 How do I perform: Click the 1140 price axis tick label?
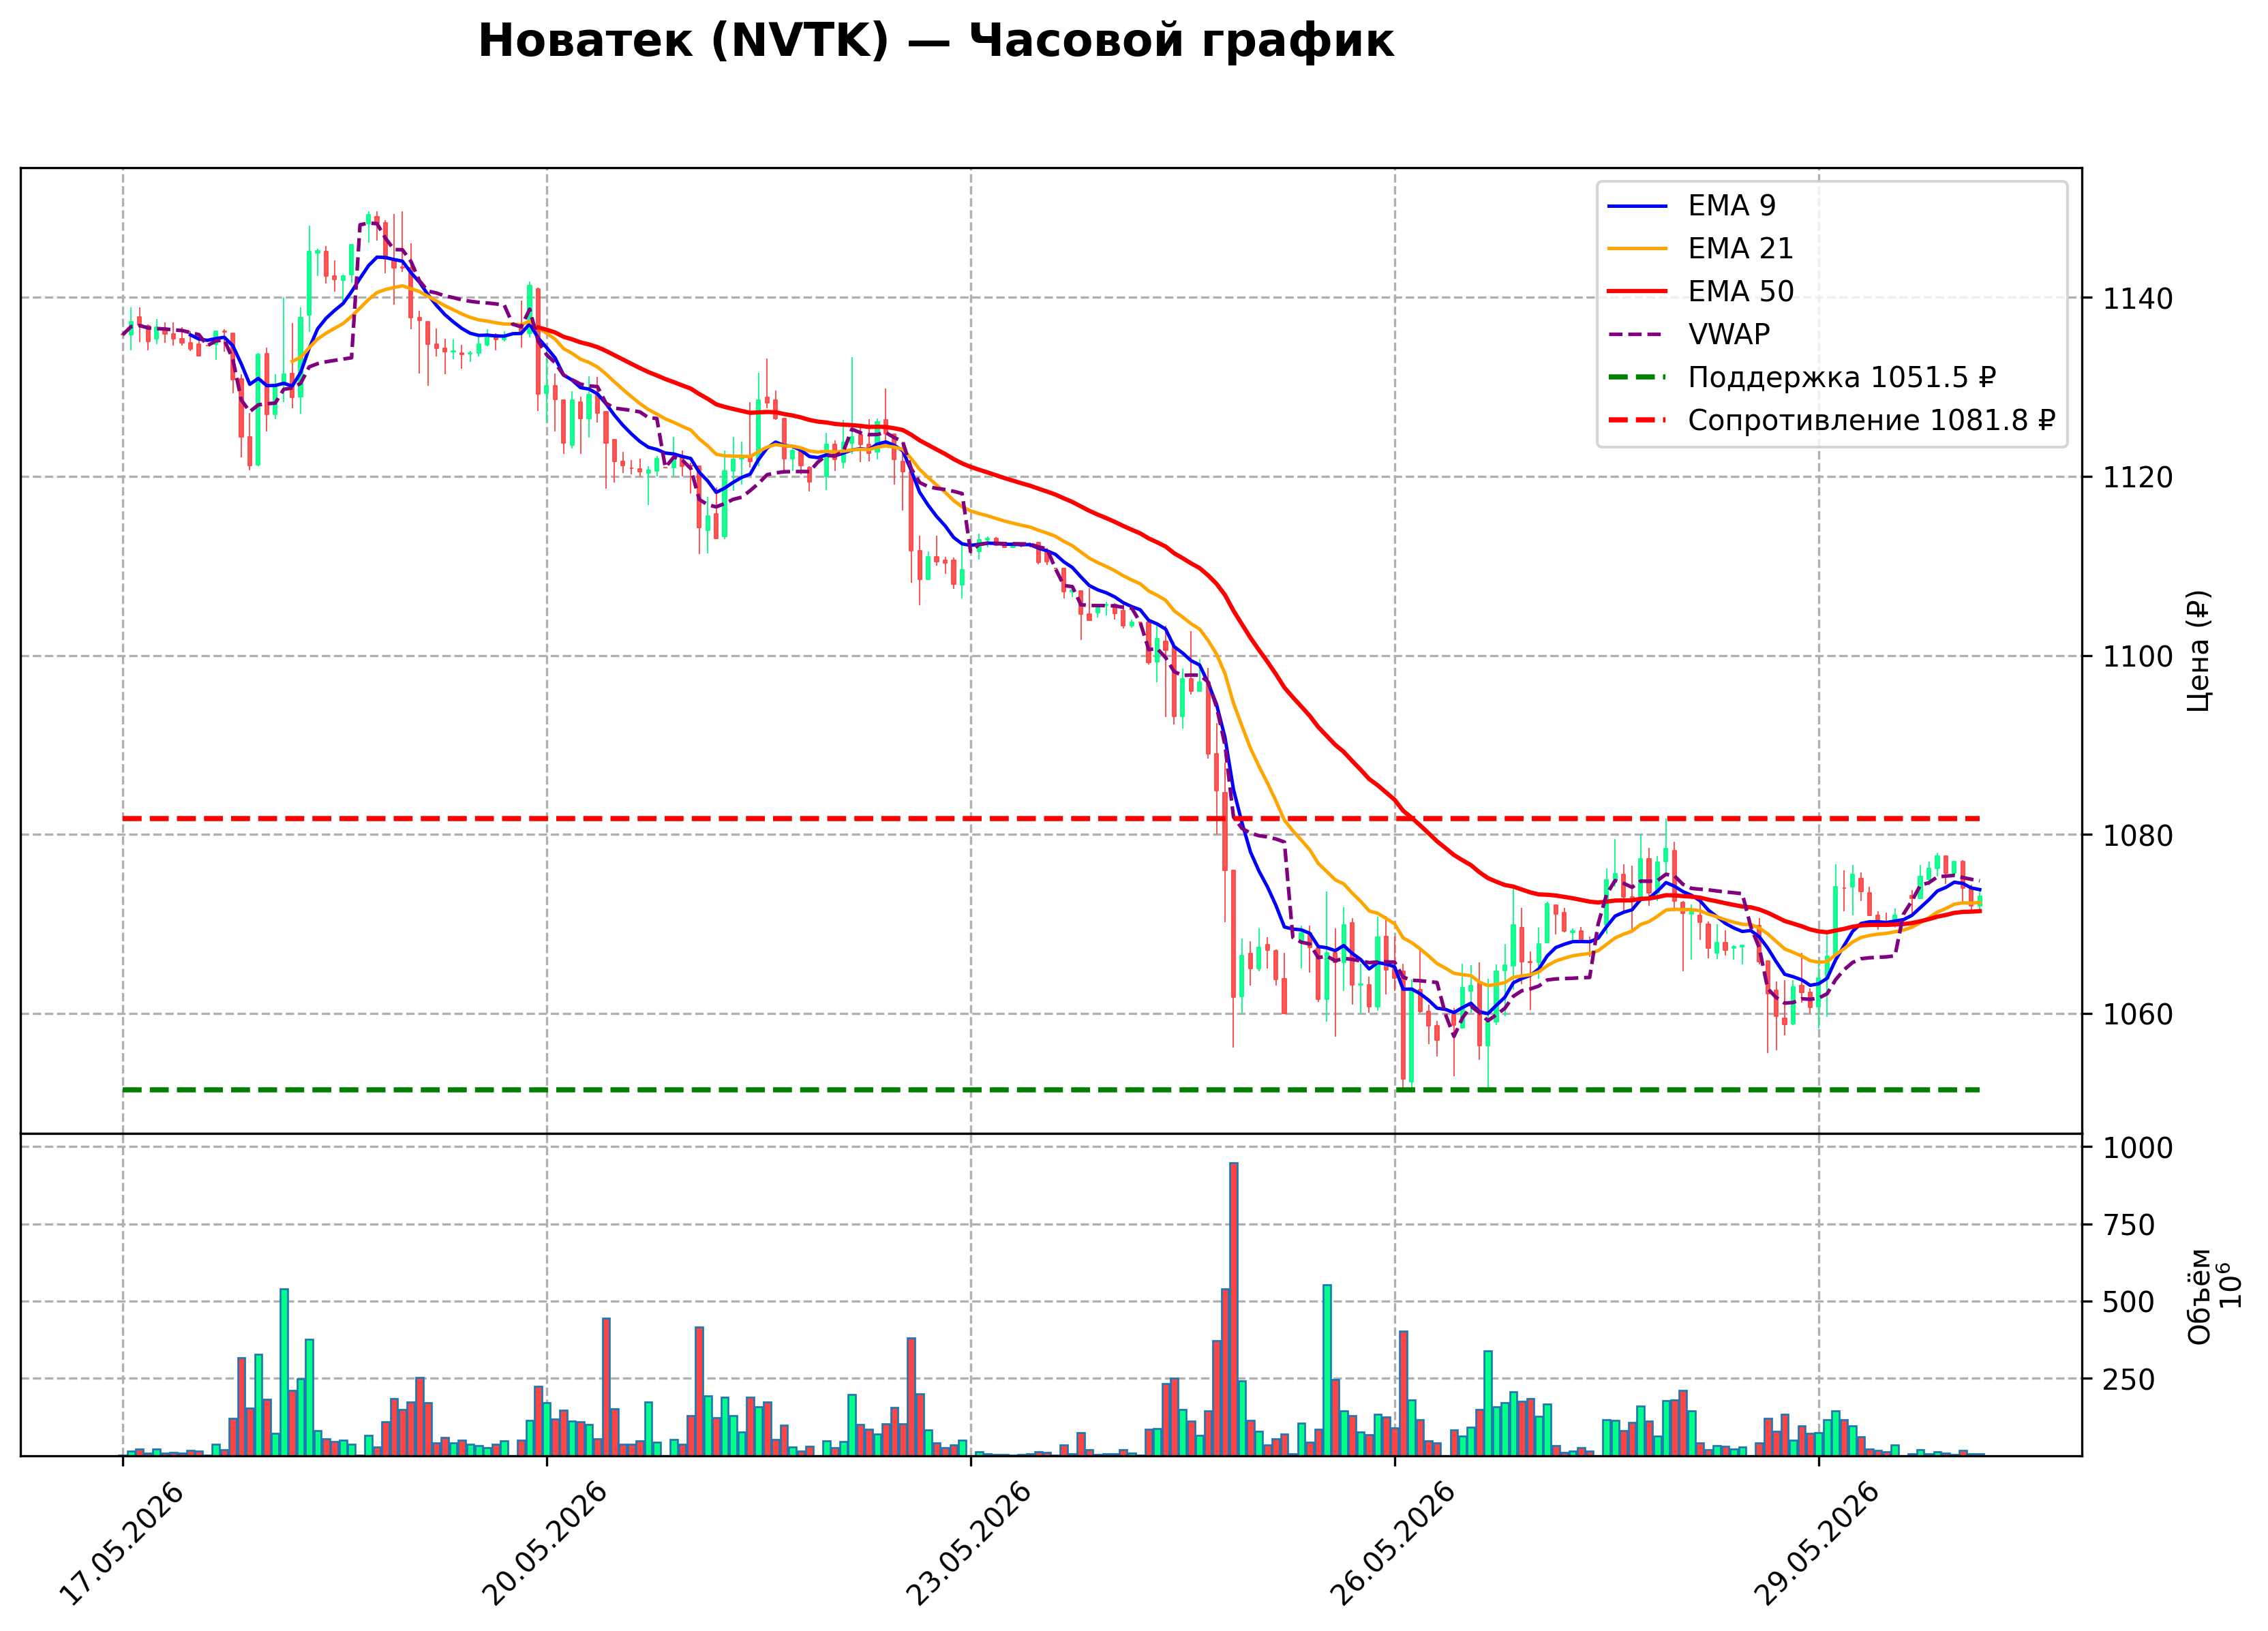(2138, 299)
